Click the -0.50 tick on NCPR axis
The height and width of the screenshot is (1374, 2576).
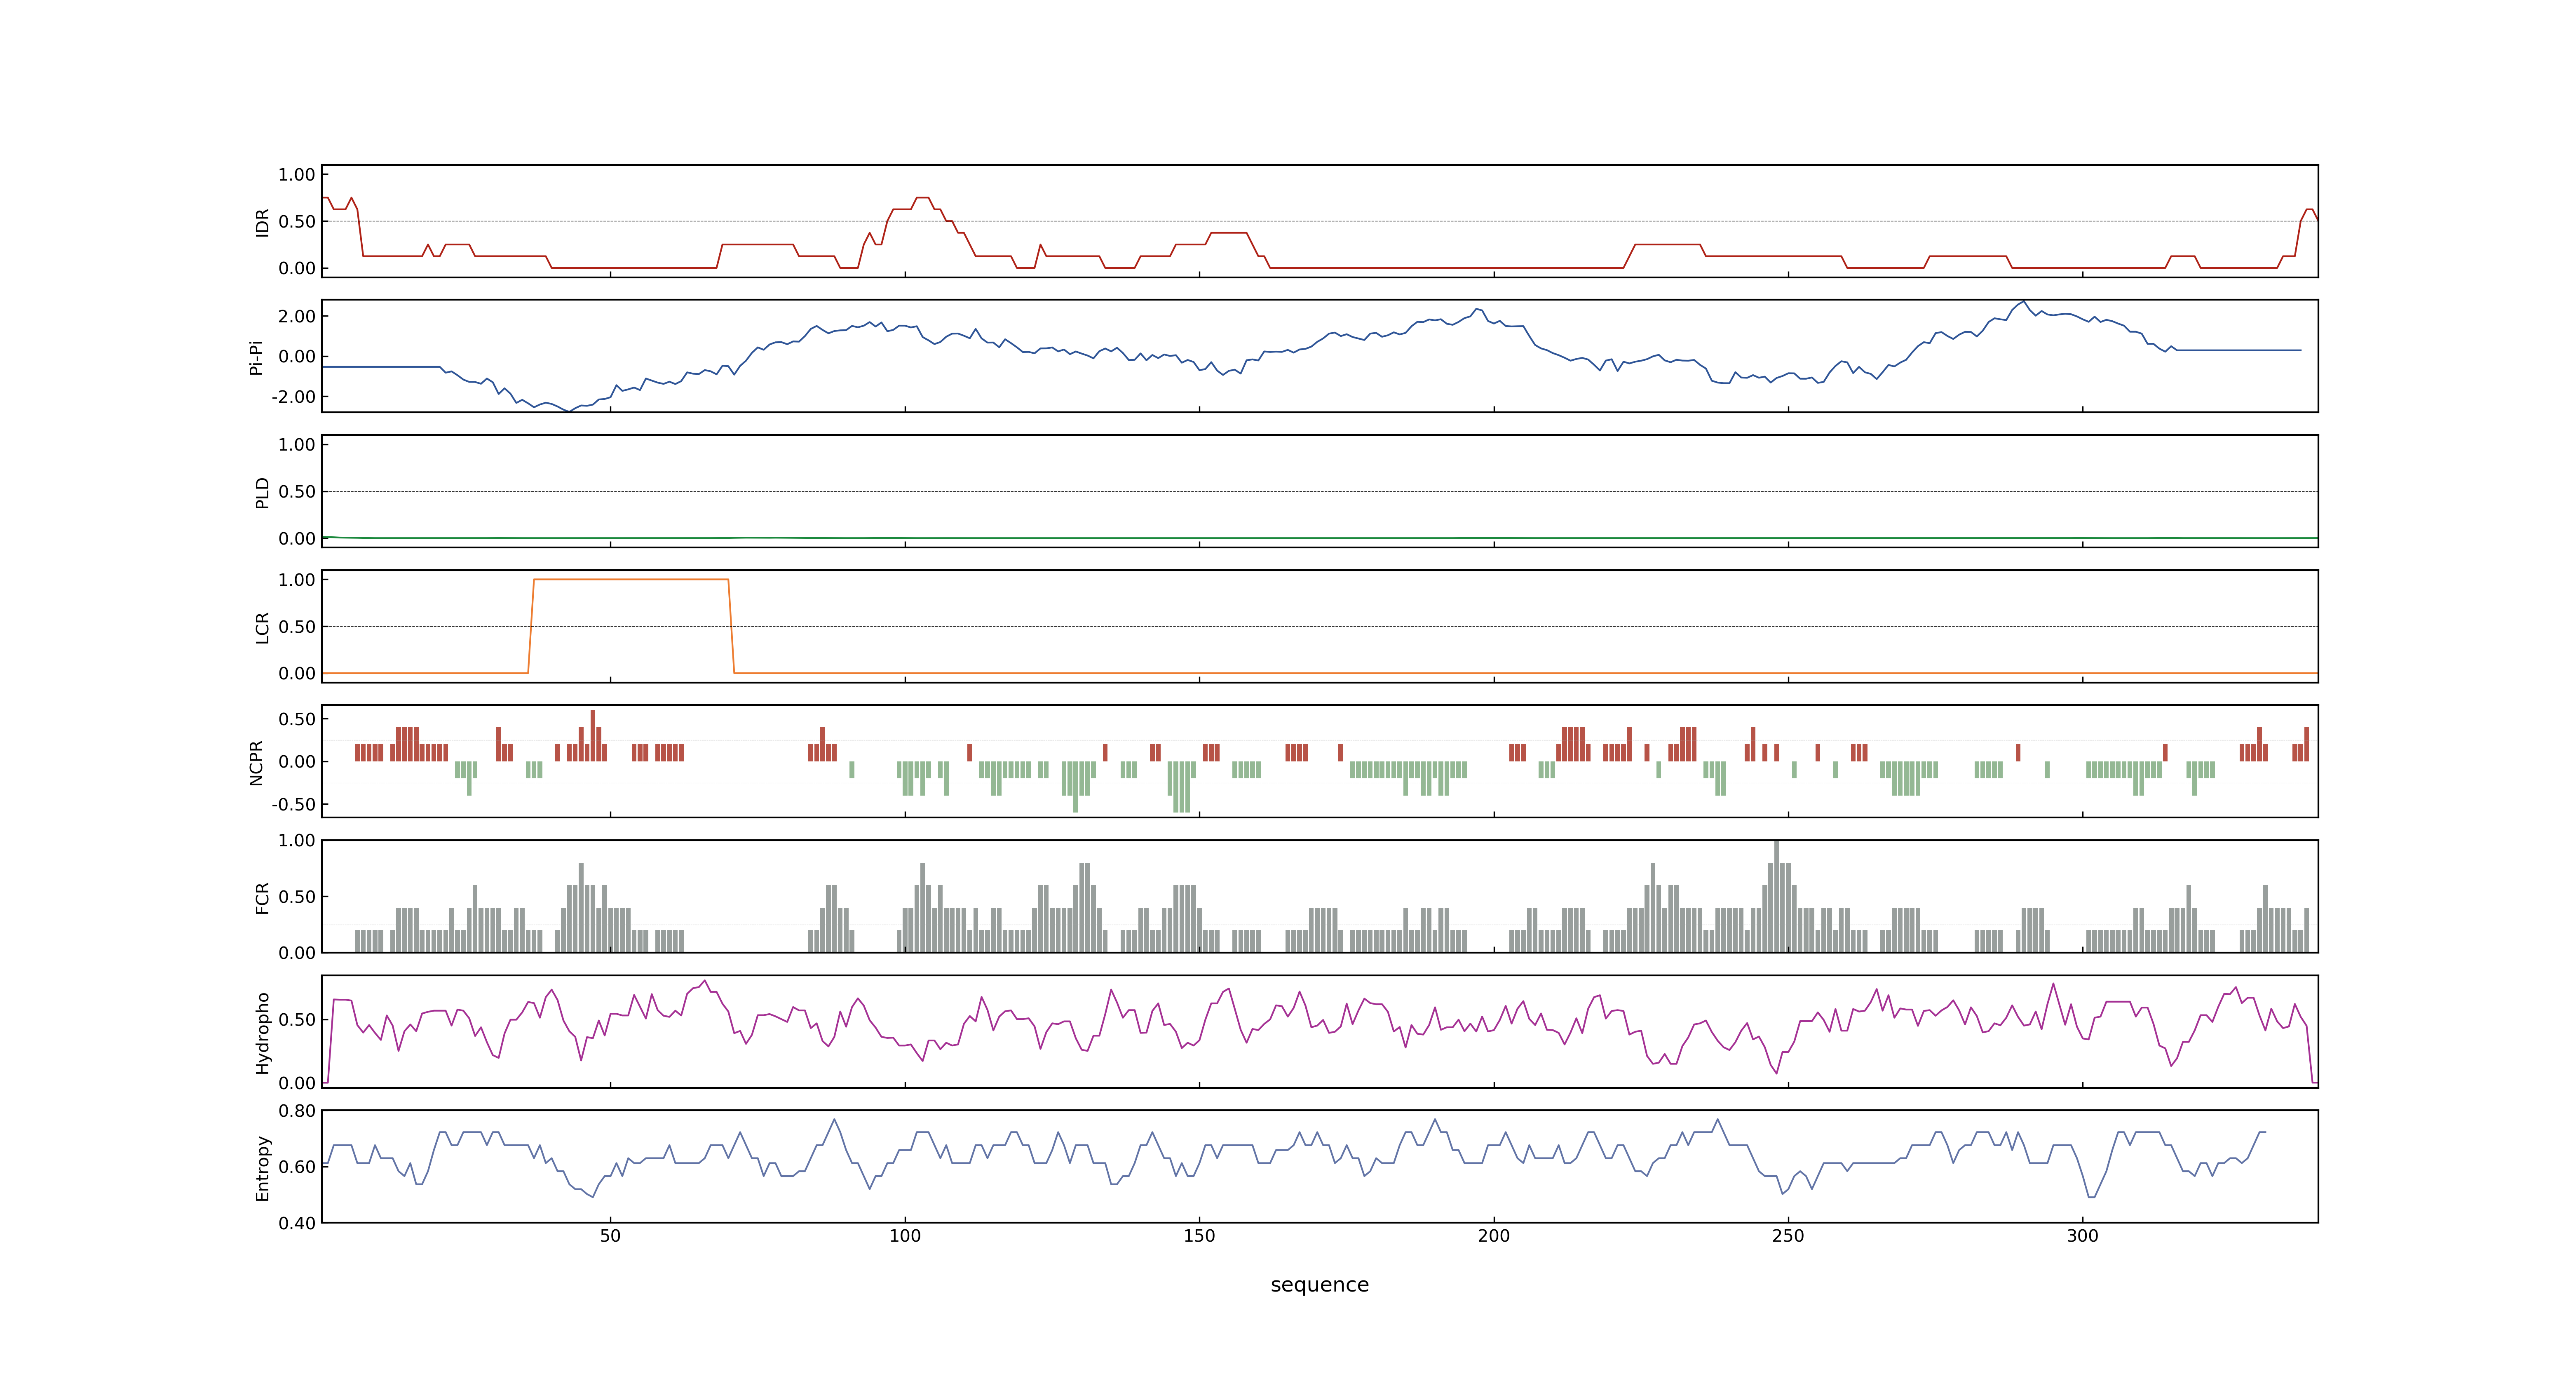click(x=293, y=805)
